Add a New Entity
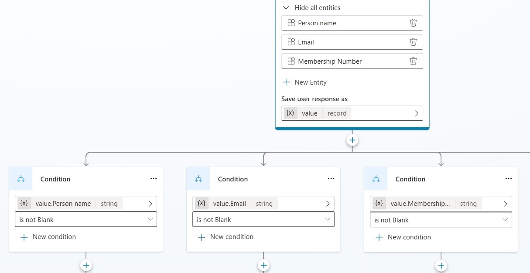 point(304,82)
